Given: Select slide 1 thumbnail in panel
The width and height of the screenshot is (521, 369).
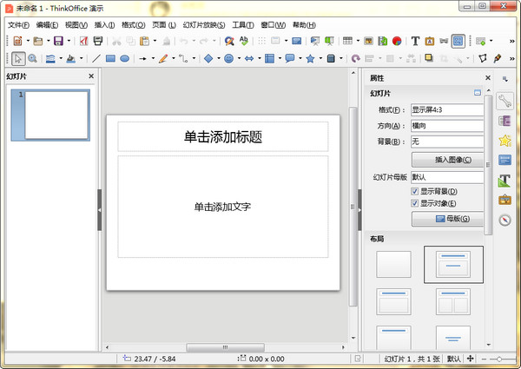Looking at the screenshot, I should point(56,115).
